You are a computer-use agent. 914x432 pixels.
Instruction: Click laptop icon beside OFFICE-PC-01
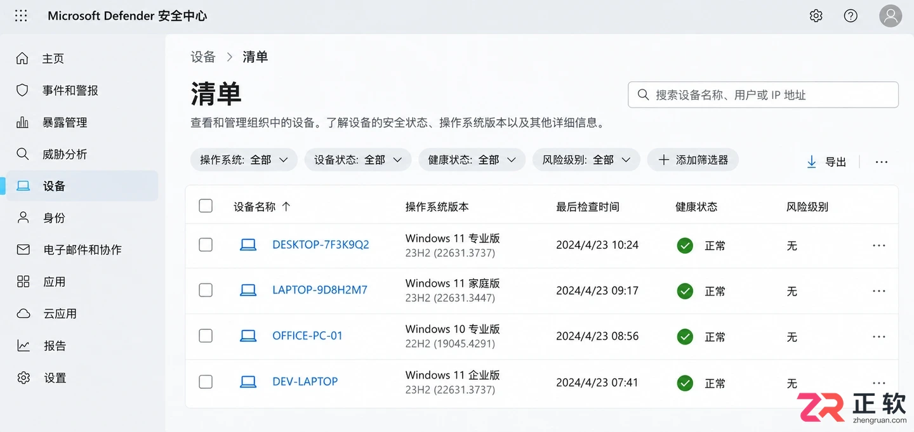point(248,336)
